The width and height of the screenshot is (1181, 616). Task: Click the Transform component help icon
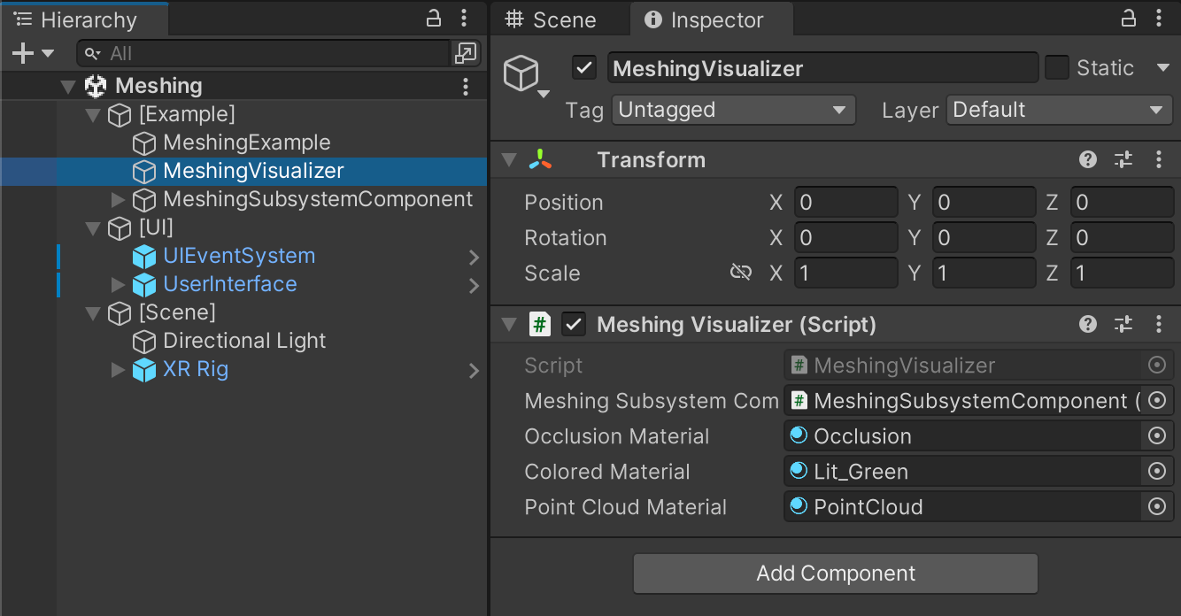click(x=1087, y=159)
